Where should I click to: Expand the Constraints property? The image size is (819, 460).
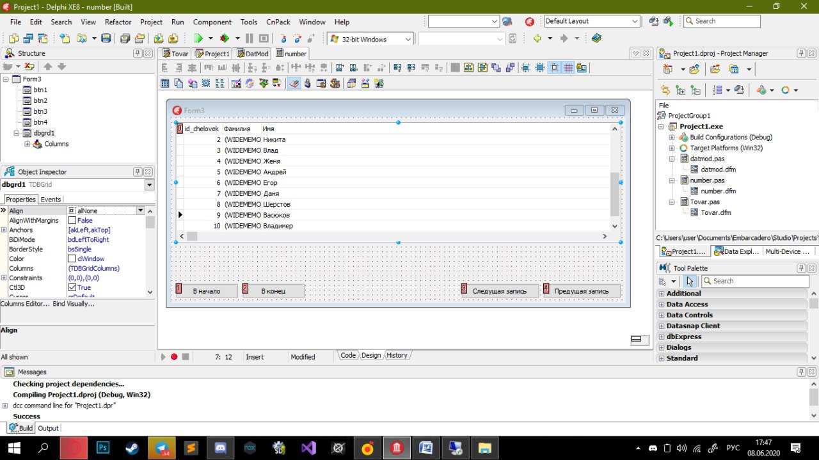point(4,278)
